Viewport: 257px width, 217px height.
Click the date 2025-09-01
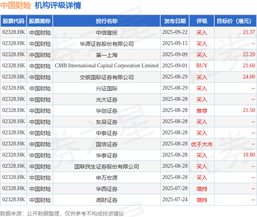(175, 65)
